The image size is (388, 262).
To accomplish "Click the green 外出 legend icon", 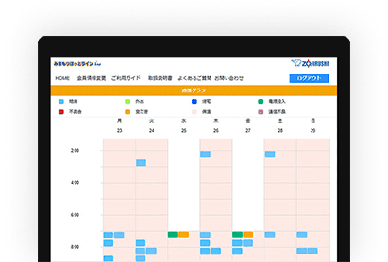I will point(127,101).
